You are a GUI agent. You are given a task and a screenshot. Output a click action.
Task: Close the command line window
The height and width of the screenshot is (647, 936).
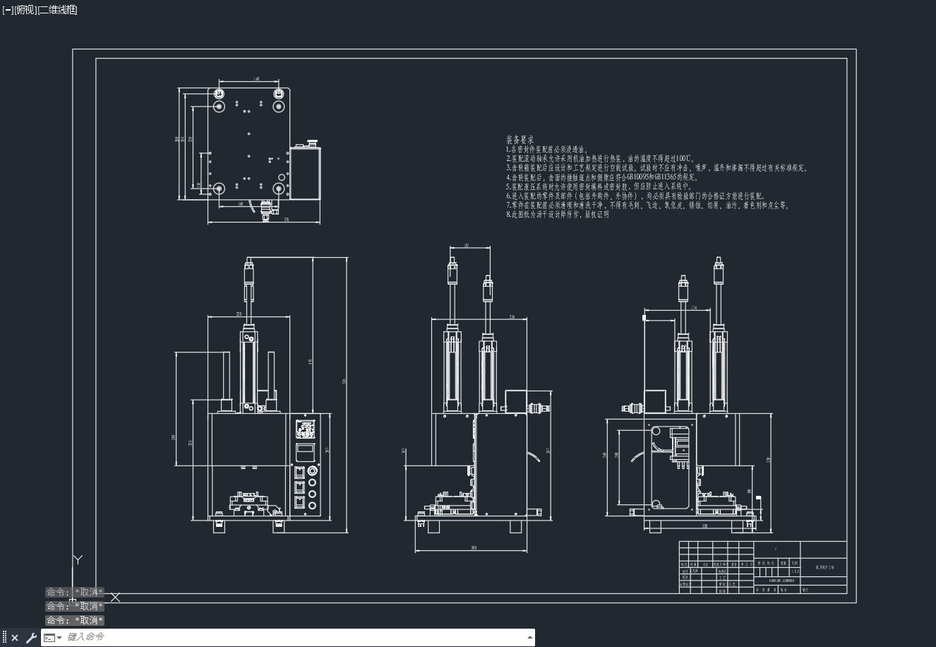click(15, 638)
